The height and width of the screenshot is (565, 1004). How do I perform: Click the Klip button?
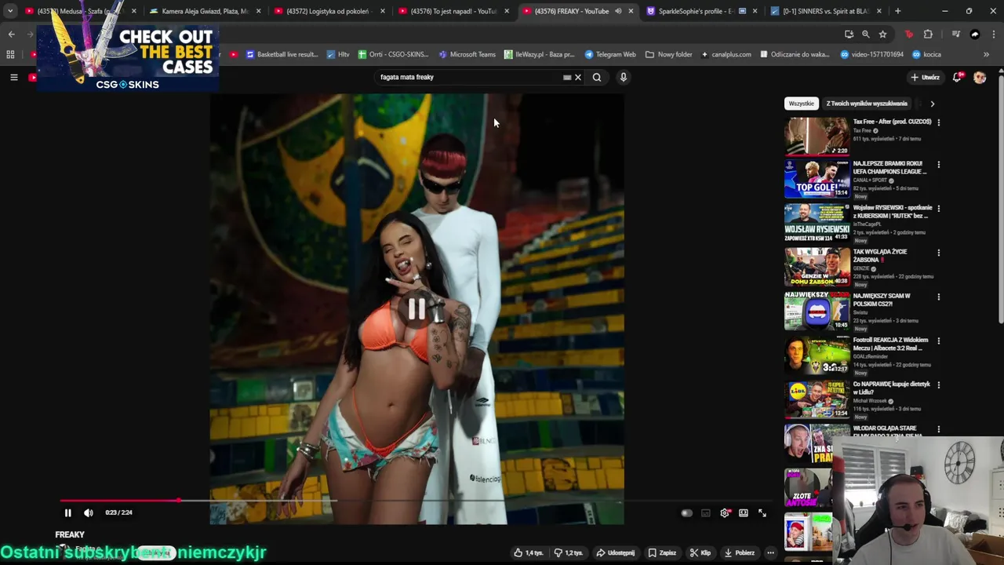point(700,552)
